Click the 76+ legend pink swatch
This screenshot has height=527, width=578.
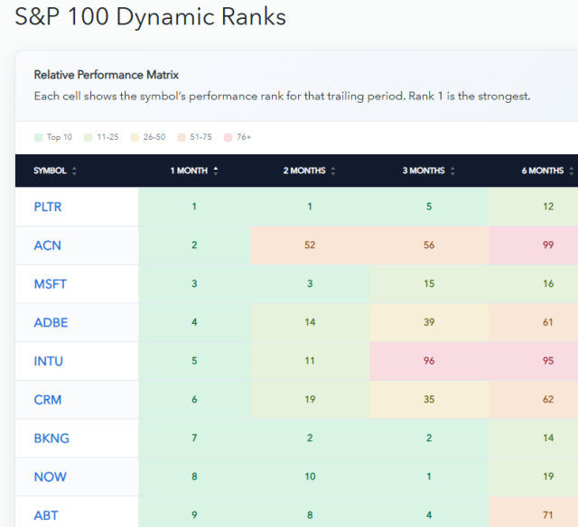[228, 137]
